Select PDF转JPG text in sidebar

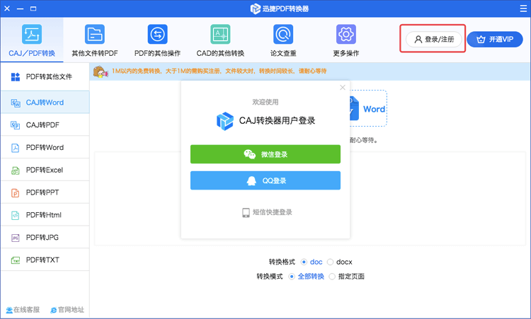[42, 238]
